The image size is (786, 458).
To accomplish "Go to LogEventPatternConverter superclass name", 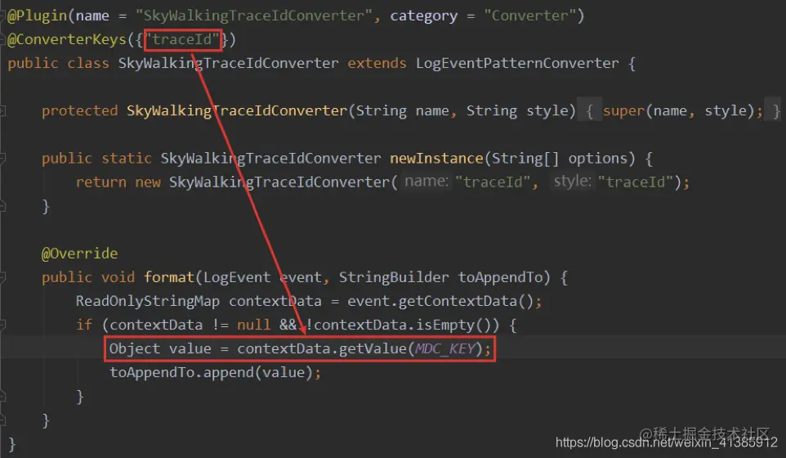I will point(517,63).
